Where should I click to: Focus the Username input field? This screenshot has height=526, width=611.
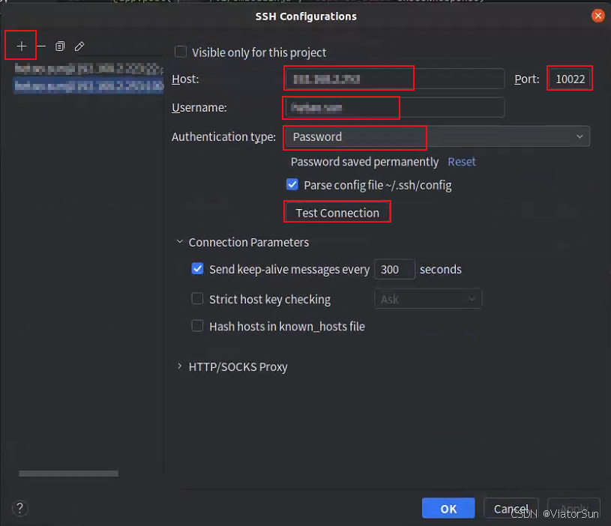[x=395, y=107]
